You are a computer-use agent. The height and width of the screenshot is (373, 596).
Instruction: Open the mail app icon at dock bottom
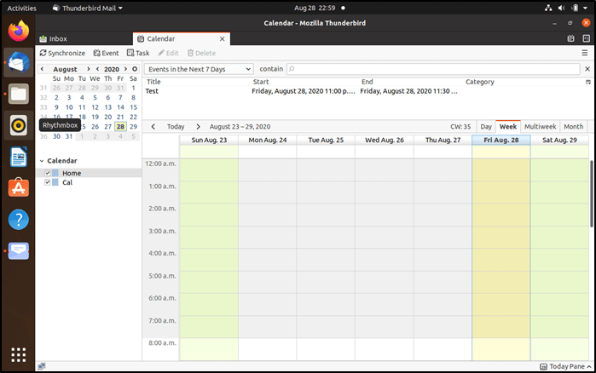[x=18, y=251]
